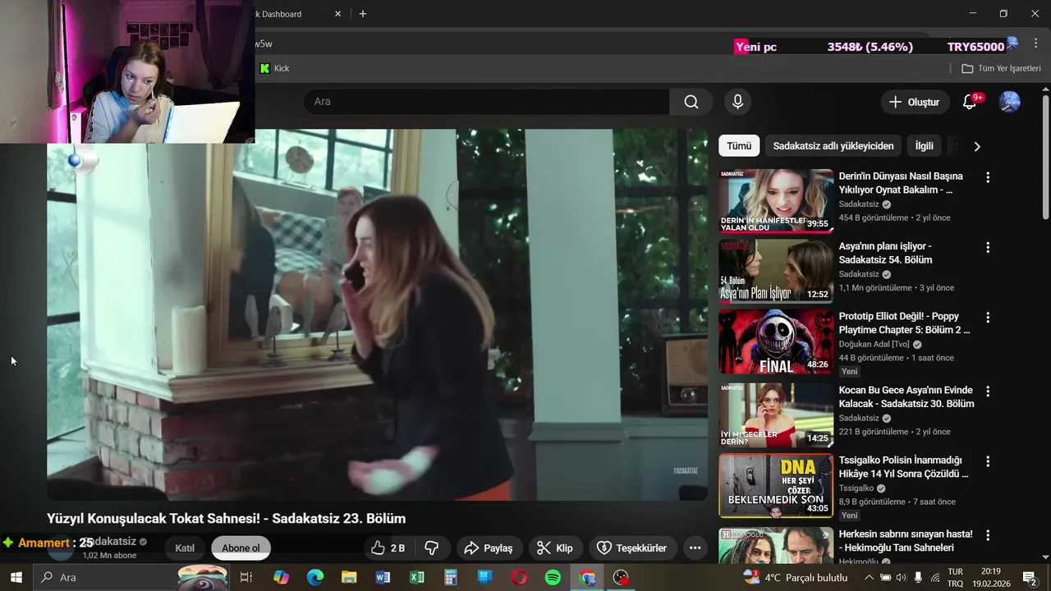This screenshot has width=1051, height=591.
Task: Subscribe with Abone ol button
Action: 241,547
